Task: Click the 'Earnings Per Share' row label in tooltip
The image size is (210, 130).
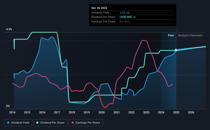Action: coord(103,21)
